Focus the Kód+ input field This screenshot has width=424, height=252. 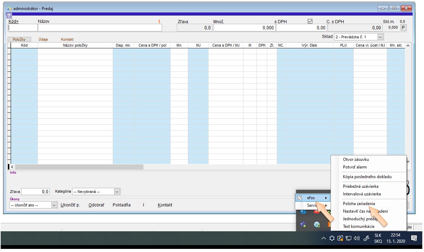[x=23, y=28]
